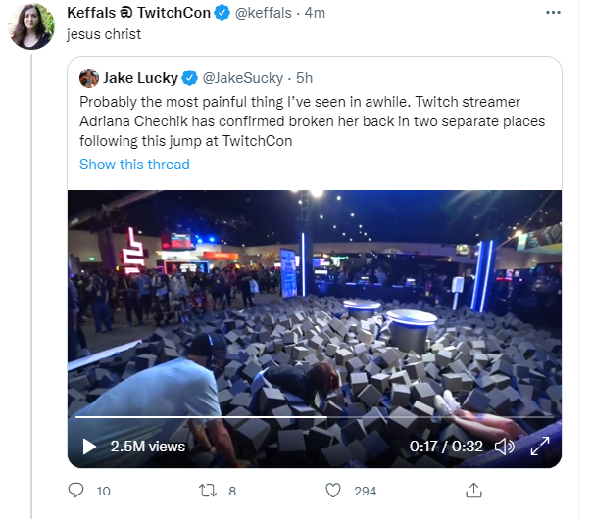
Task: Open the three-dot more options menu
Action: click(x=560, y=13)
